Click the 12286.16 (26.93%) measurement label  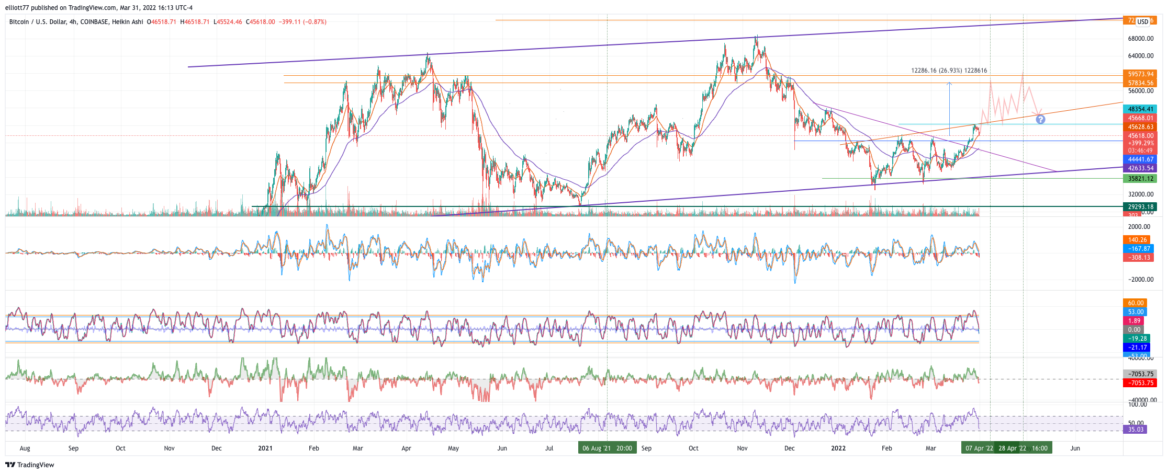pos(949,71)
